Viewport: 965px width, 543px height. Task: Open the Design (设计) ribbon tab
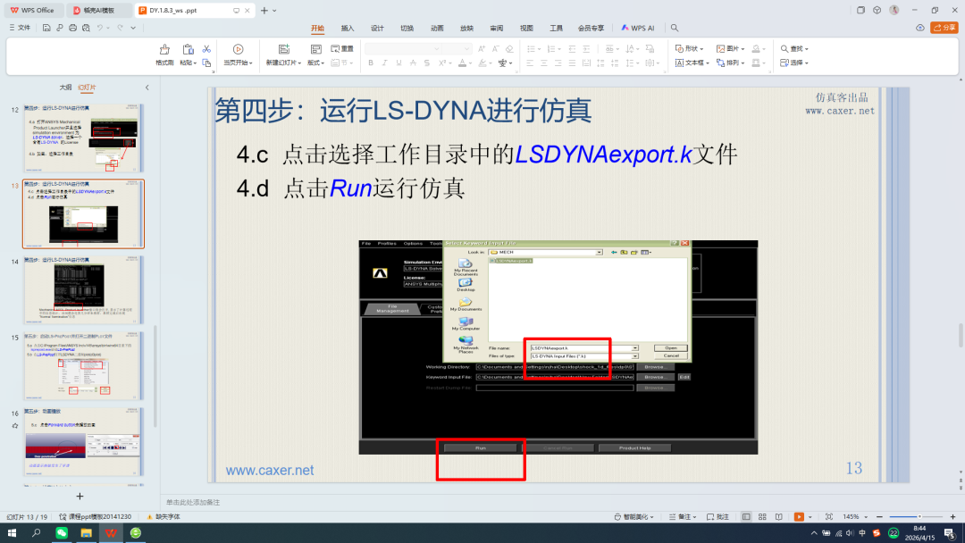pyautogui.click(x=377, y=28)
